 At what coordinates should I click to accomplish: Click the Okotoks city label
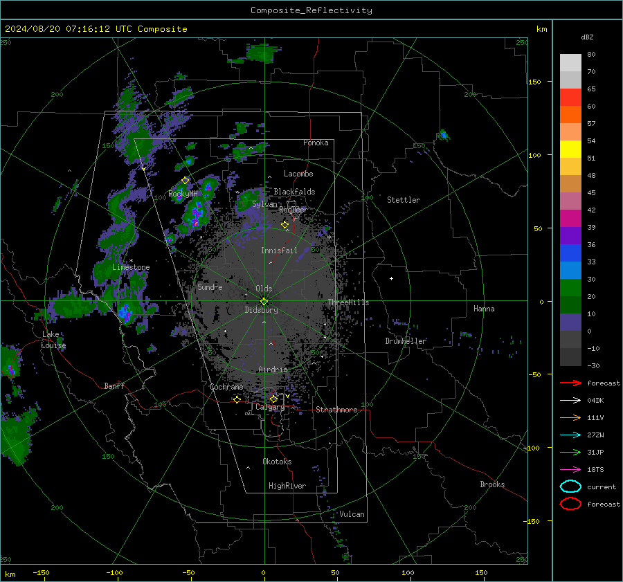point(277,462)
